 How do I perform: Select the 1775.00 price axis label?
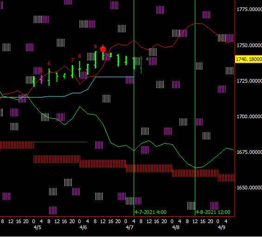(250, 9)
